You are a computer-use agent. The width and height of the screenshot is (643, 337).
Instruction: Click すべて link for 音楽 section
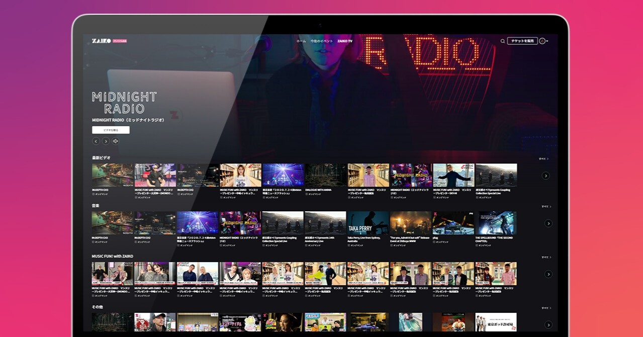point(546,206)
